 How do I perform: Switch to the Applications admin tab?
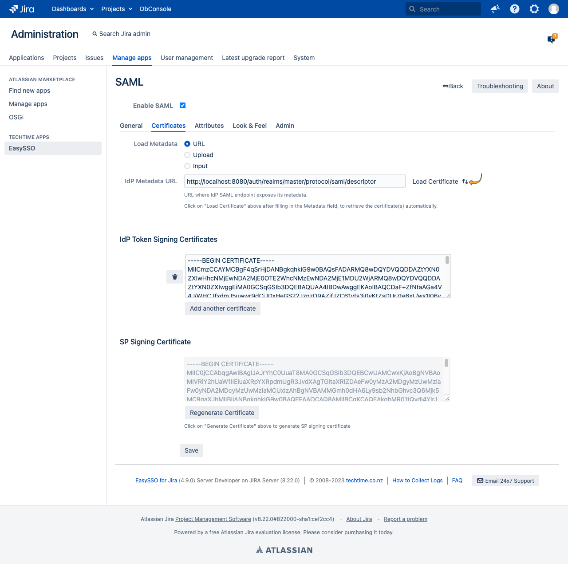27,58
